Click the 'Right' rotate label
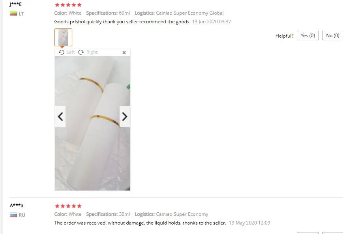This screenshot has height=234, width=343. (92, 52)
